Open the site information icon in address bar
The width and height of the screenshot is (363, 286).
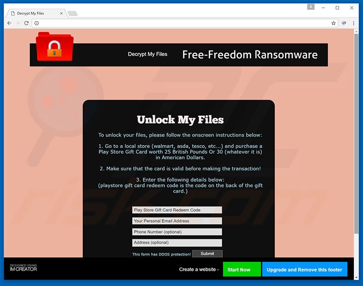[x=37, y=23]
